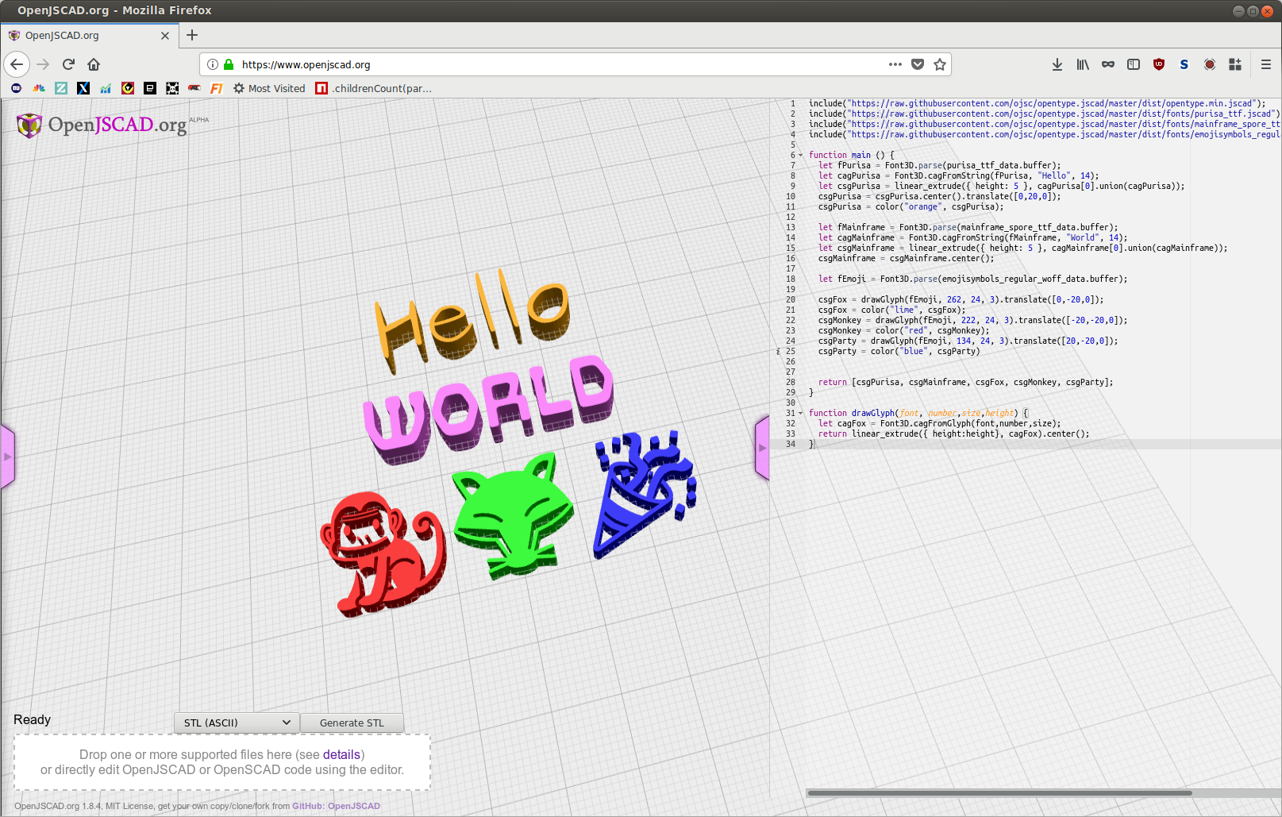This screenshot has width=1282, height=817.
Task: Click the private mask toolbar icon
Action: [1108, 64]
